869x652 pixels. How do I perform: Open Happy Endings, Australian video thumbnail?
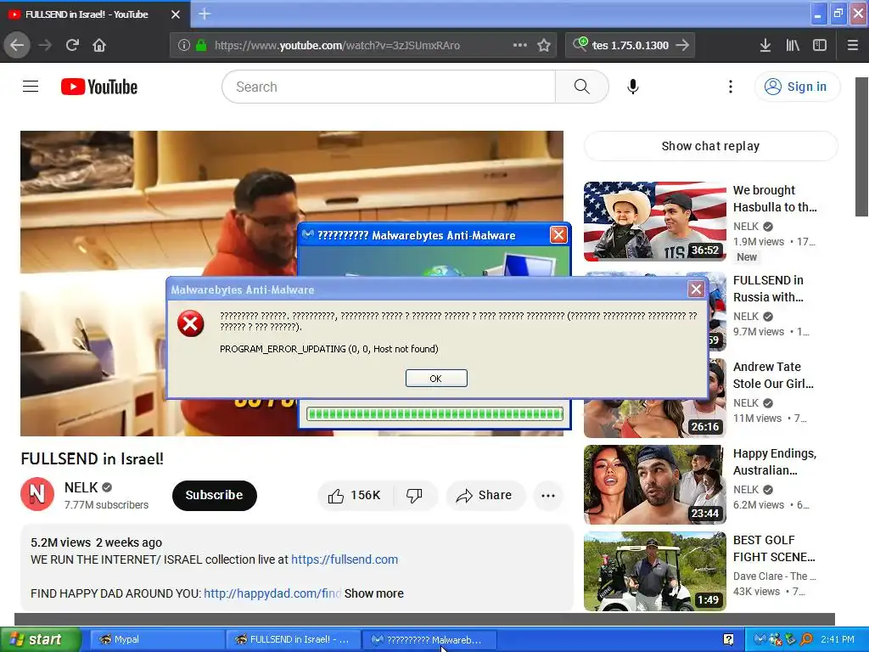(x=654, y=485)
